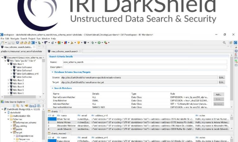Click the red-and-green squares toolbar icon
Image resolution: width=238 pixels, height=142 pixels.
[x=59, y=43]
